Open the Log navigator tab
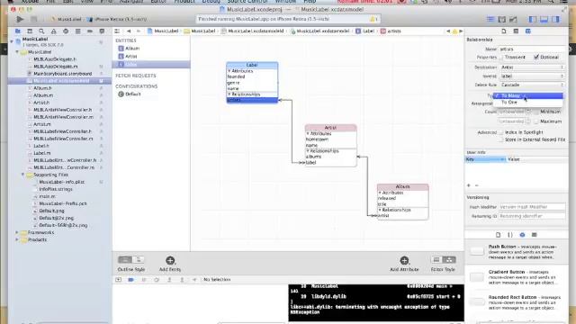 [102, 31]
